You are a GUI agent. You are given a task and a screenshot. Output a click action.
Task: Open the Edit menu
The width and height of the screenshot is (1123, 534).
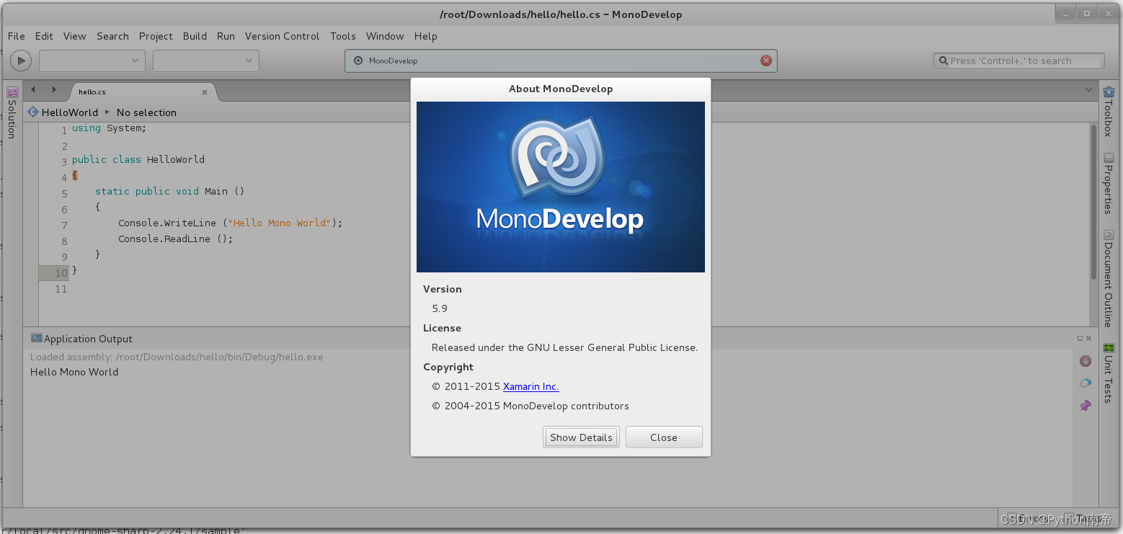(44, 36)
